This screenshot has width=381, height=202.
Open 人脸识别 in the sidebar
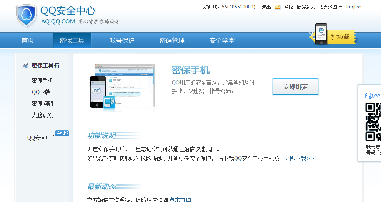pos(42,115)
